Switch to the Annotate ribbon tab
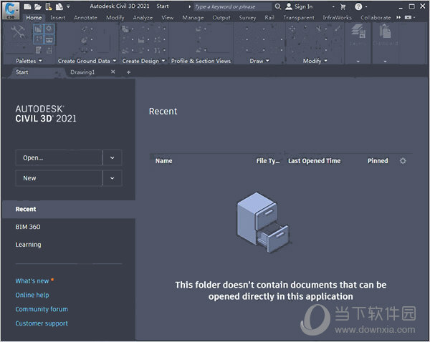The height and width of the screenshot is (342, 430). point(85,17)
